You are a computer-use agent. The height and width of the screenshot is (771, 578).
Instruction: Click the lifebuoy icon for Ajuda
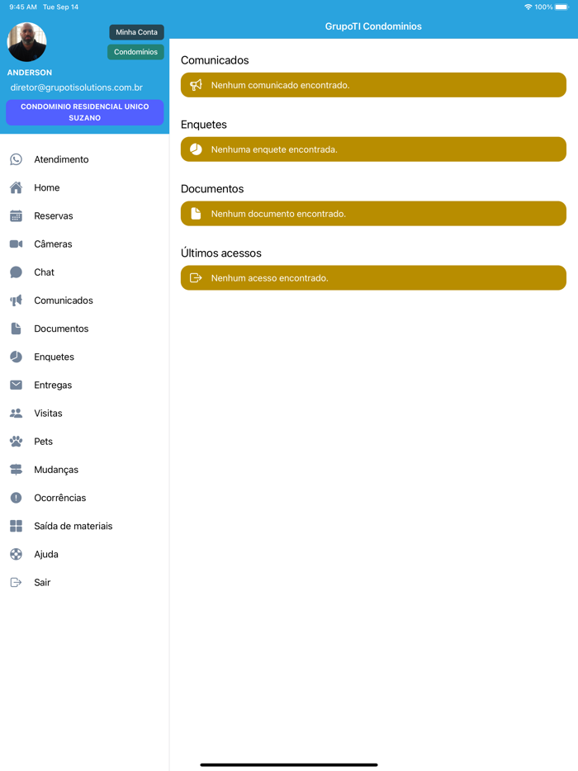click(16, 555)
